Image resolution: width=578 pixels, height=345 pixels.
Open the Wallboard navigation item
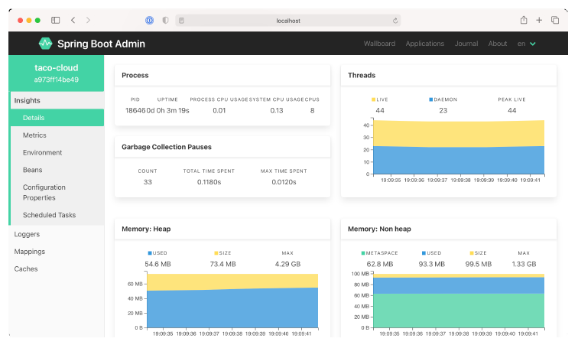tap(379, 44)
